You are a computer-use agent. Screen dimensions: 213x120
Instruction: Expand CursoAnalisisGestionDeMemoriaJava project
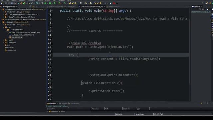tap(1, 19)
